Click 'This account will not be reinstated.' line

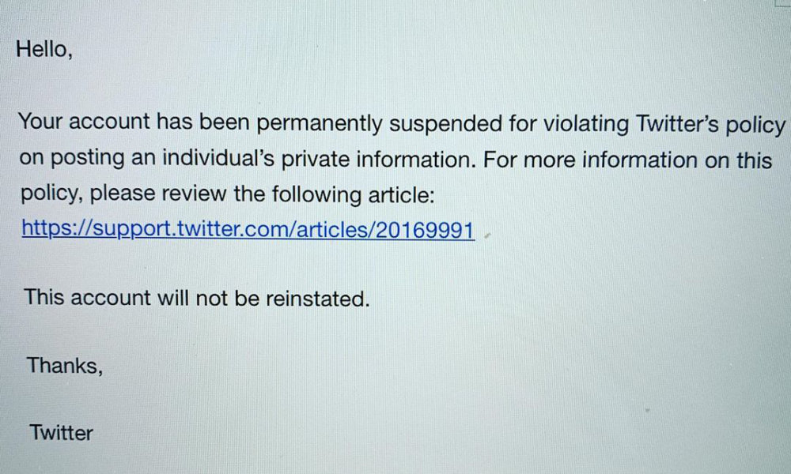(197, 298)
